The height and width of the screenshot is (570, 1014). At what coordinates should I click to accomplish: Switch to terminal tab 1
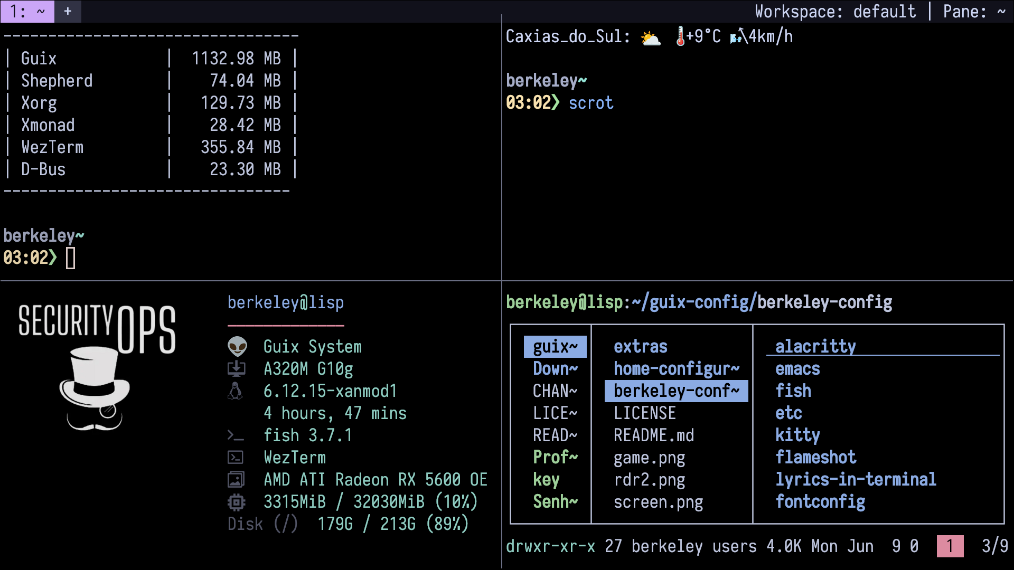(27, 11)
